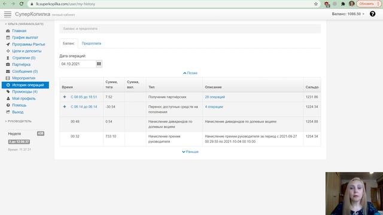383x215 pixels.
Task: Click the browser address bar URL
Action: pyautogui.click(x=65, y=4)
